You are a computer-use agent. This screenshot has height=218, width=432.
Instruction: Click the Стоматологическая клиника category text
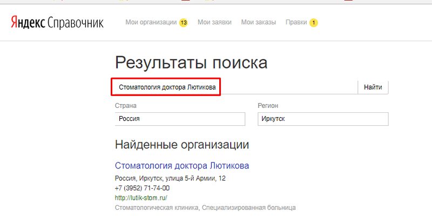coord(157,208)
